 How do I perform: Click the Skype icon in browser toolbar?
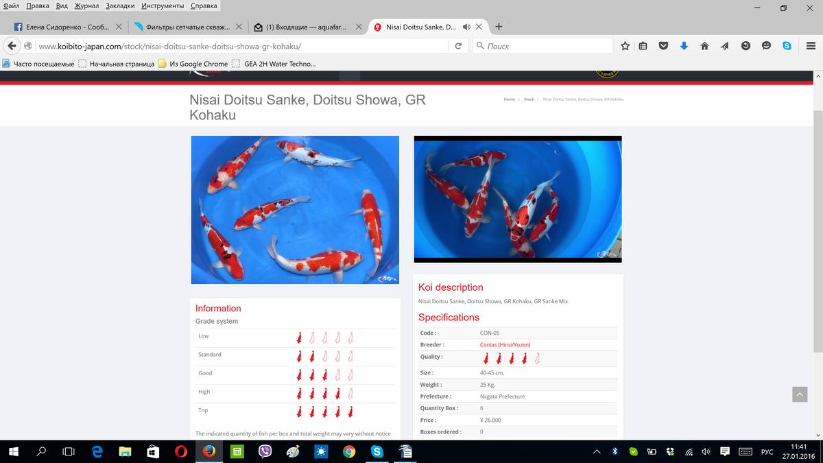pos(787,46)
